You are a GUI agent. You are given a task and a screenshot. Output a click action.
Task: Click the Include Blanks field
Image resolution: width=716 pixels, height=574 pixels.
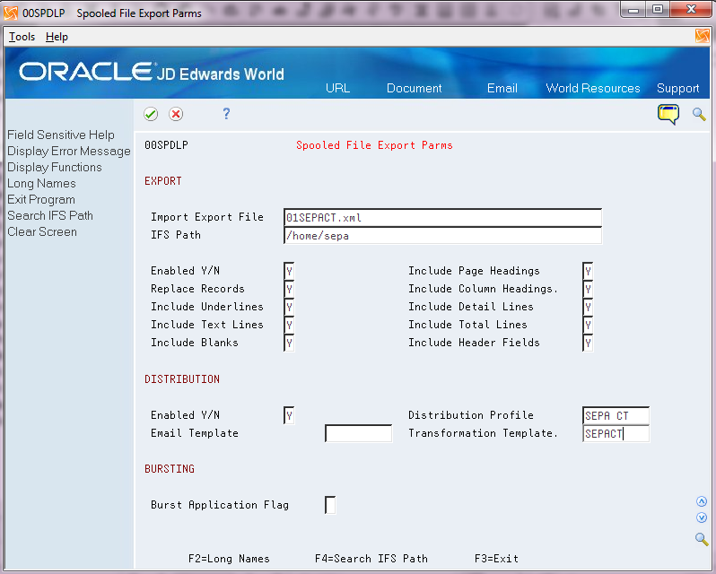tap(289, 343)
